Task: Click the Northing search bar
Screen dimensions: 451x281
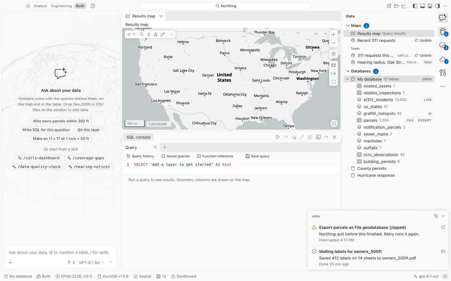Action: coord(225,6)
